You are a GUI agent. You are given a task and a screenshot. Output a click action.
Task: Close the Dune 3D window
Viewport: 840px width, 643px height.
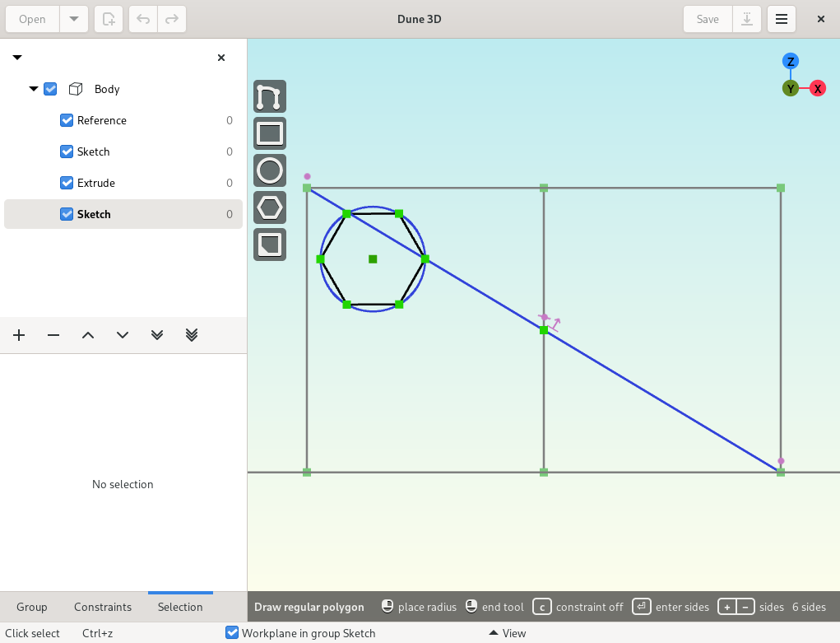(821, 19)
